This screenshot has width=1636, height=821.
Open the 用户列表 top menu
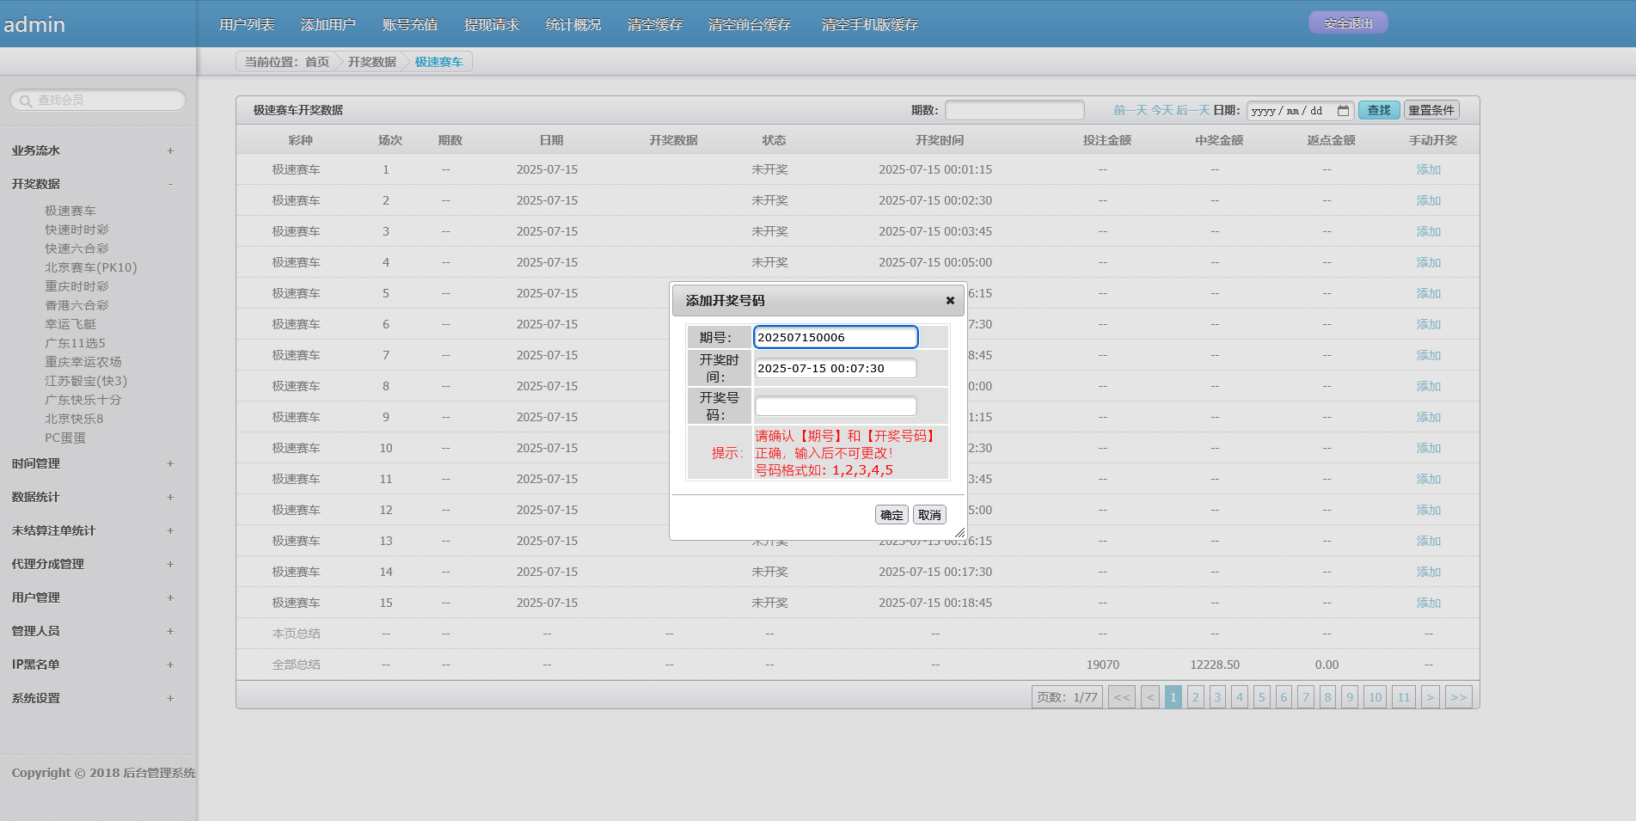point(247,24)
